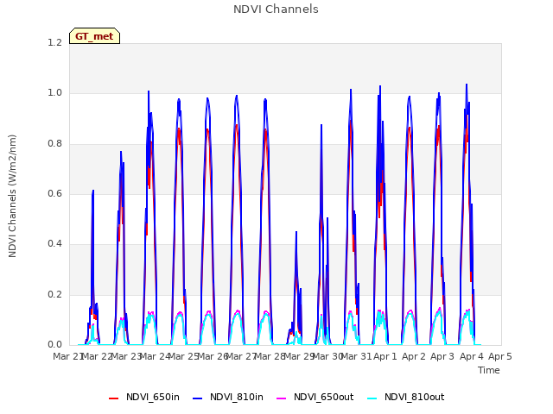
Task: Click the magenta NDVI_650out legend swatch
Action: tap(281, 398)
